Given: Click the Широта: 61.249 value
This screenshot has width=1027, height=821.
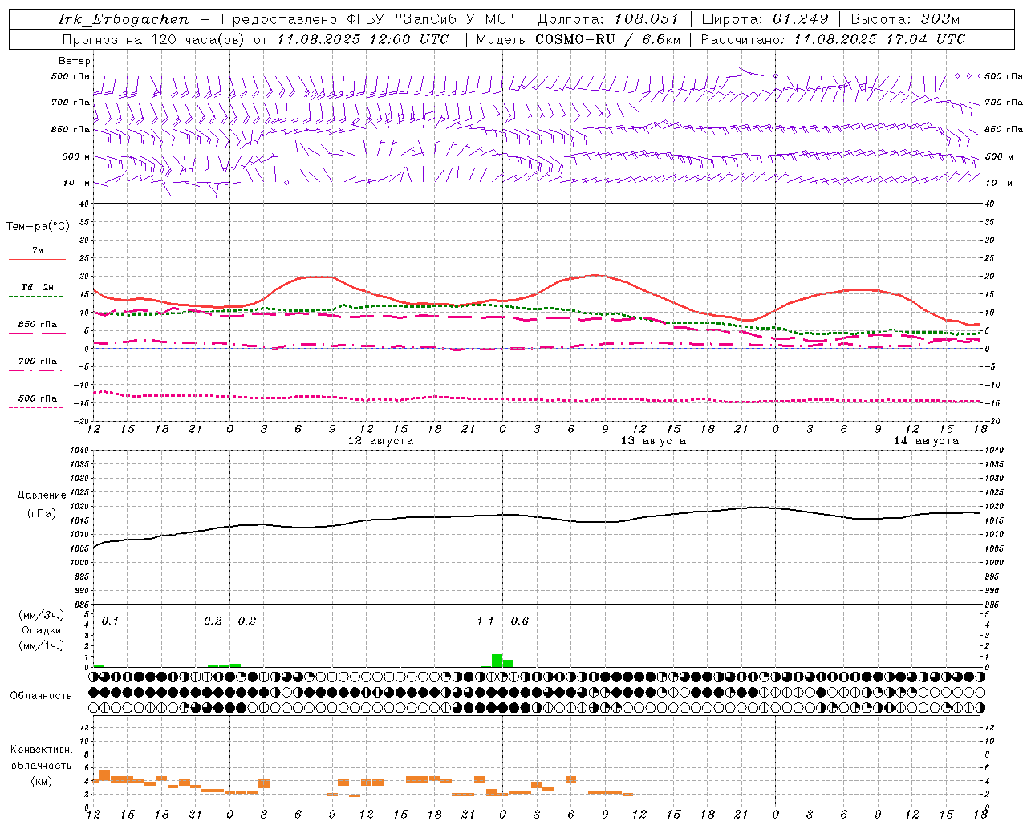Looking at the screenshot, I should pyautogui.click(x=765, y=19).
